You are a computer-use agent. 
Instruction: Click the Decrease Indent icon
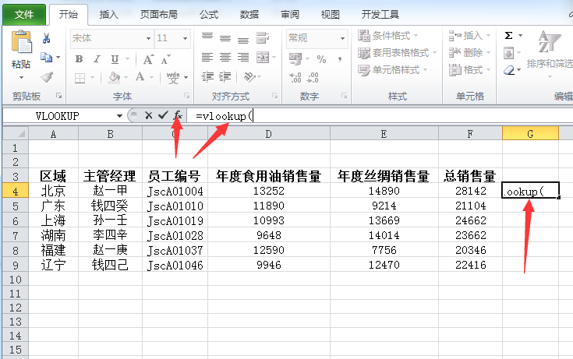click(x=207, y=76)
